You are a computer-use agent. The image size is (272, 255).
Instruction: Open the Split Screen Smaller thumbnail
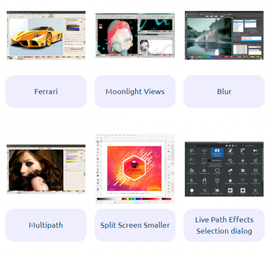point(135,169)
